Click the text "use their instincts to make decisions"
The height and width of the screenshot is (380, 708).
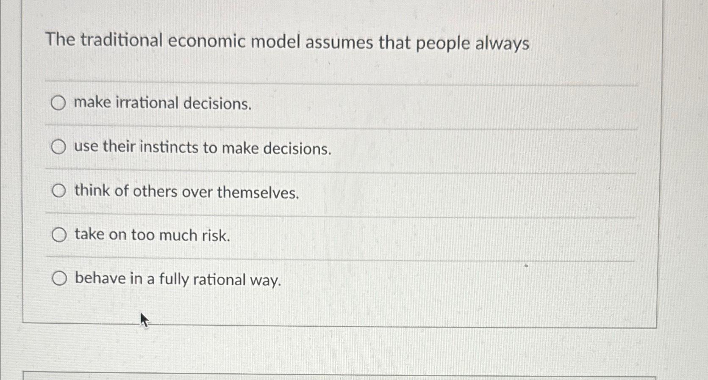202,148
